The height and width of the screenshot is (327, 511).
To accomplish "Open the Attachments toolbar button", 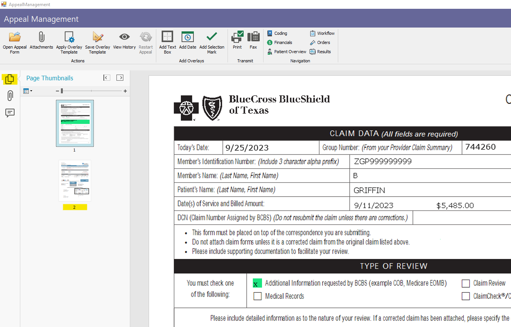I will pos(41,41).
